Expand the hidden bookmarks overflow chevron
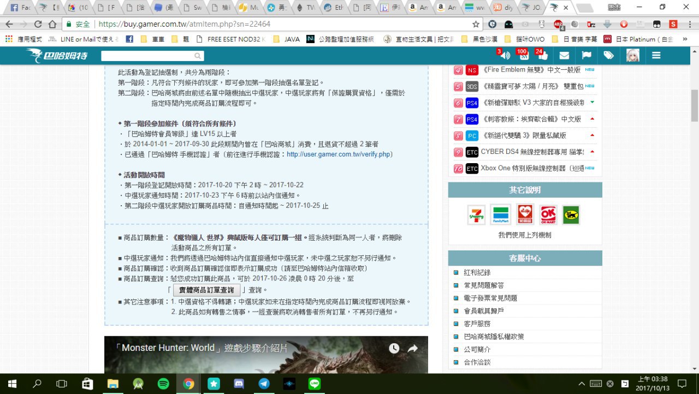699x394 pixels. (x=684, y=39)
